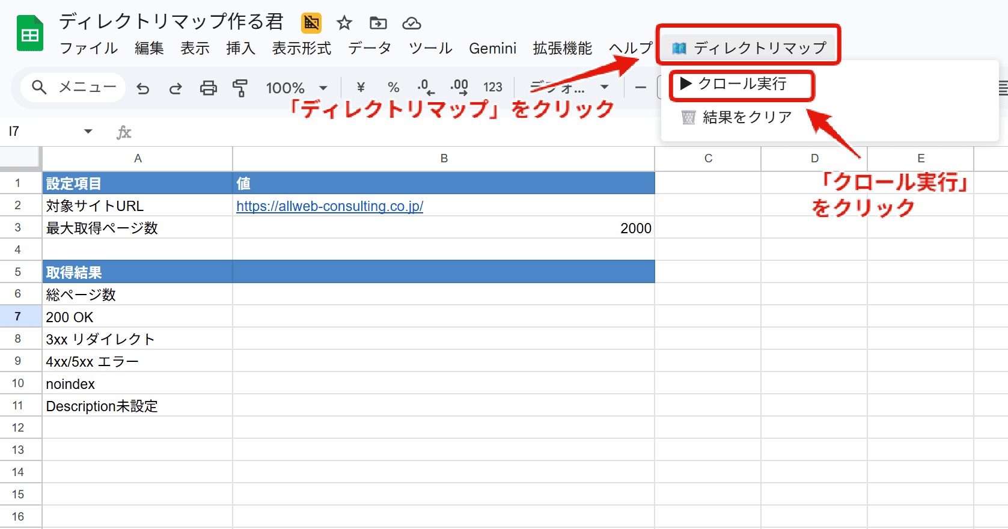Image resolution: width=1008 pixels, height=529 pixels.
Task: Decrease decimal places
Action: pyautogui.click(x=426, y=88)
